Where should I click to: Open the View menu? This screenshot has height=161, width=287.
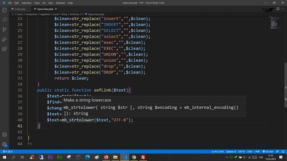click(x=37, y=3)
